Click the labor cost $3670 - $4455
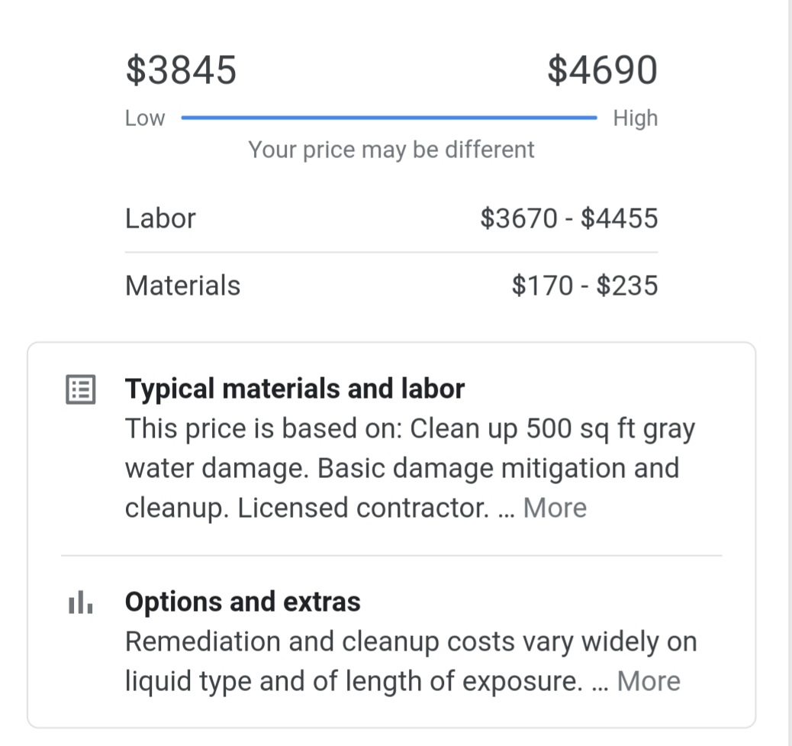The width and height of the screenshot is (792, 746). pos(568,218)
